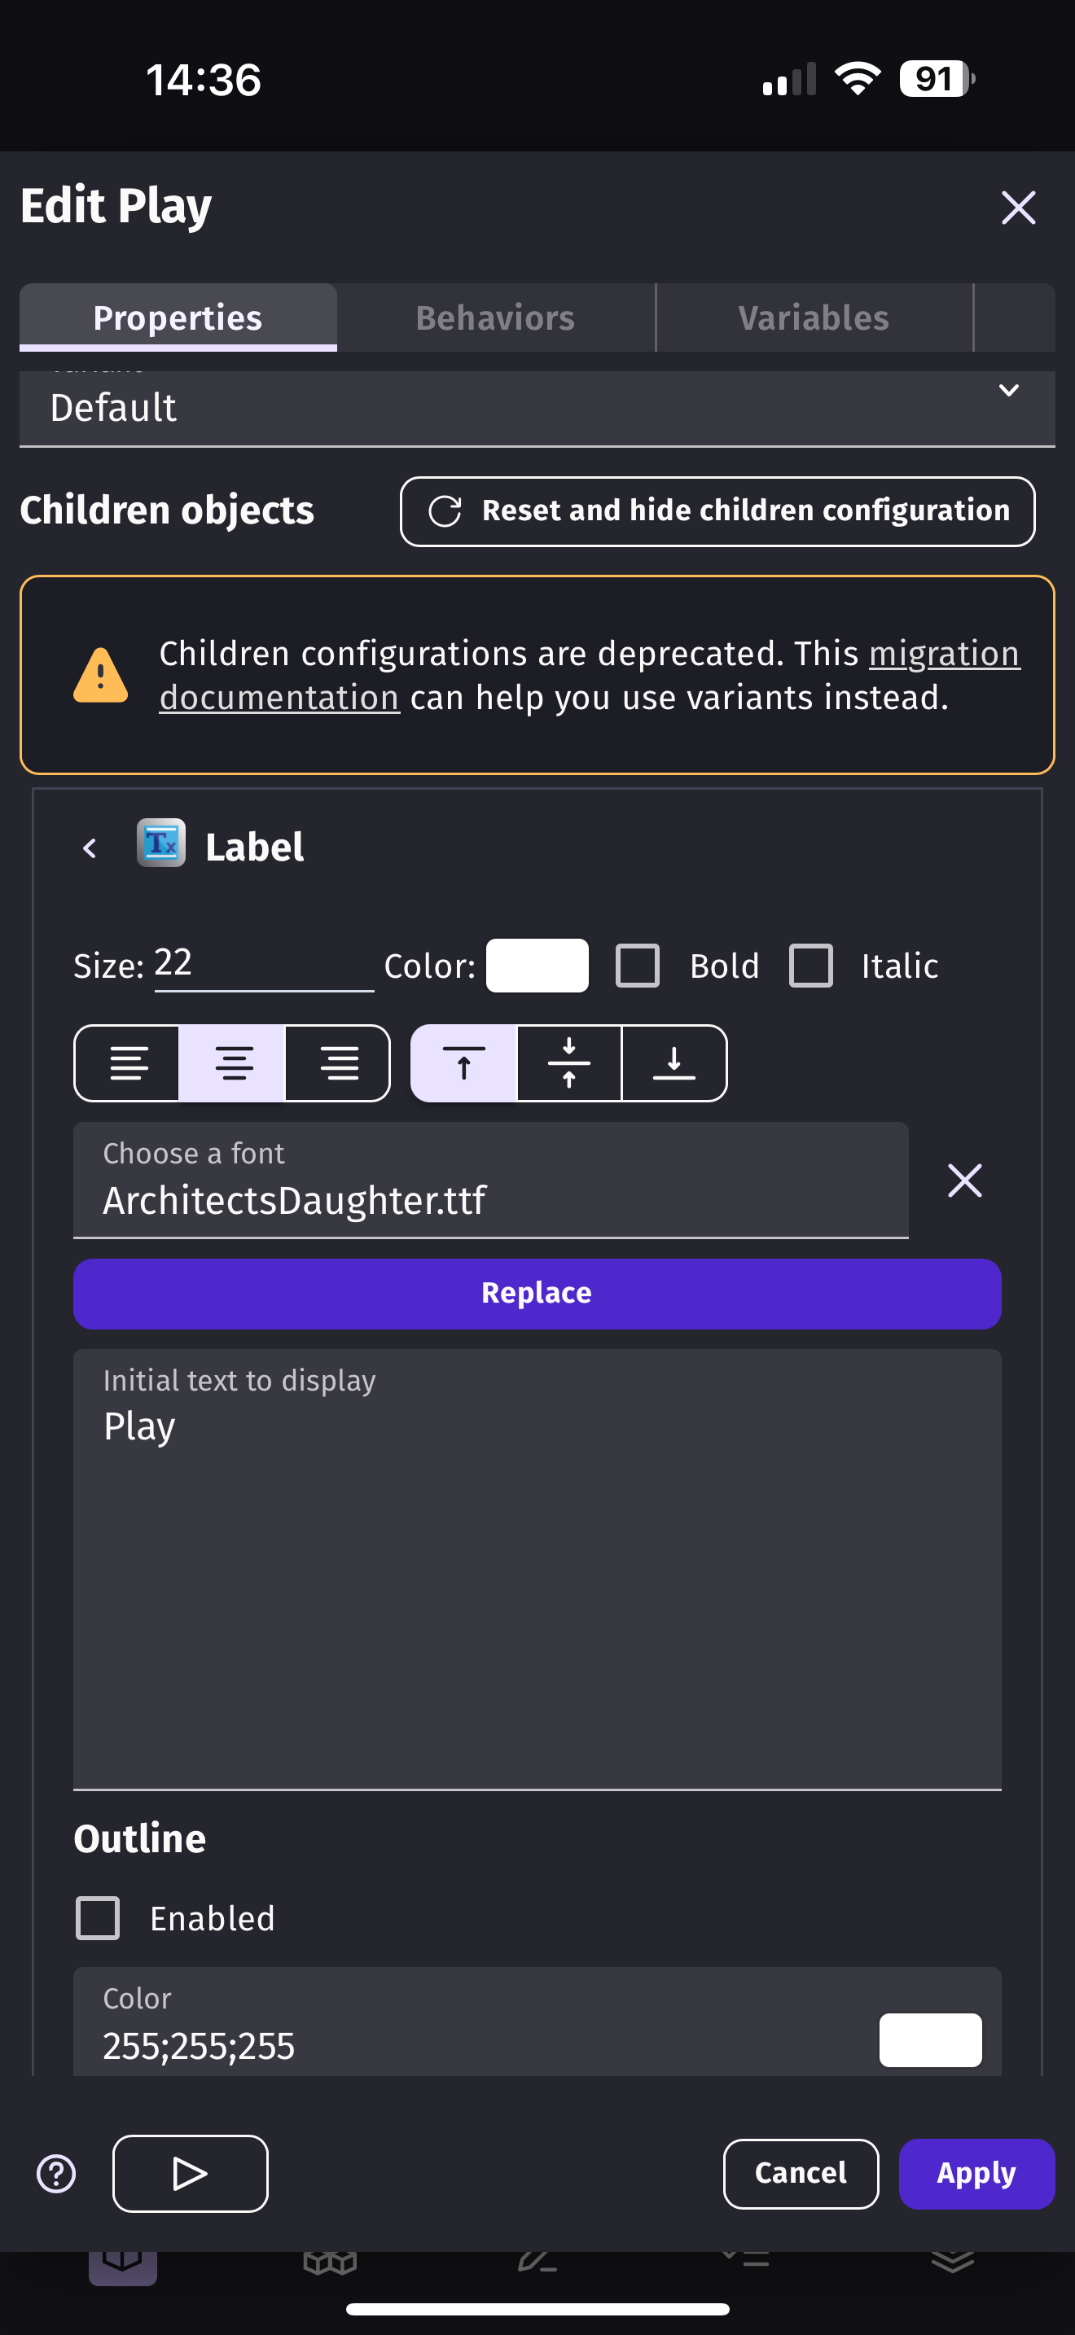Enable the Italic checkbox
This screenshot has width=1075, height=2335.
(x=810, y=966)
